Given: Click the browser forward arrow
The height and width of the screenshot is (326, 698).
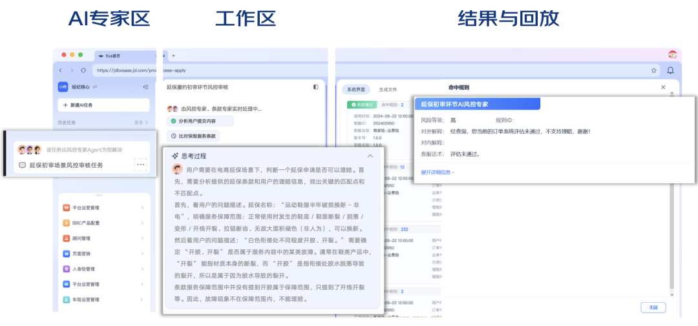Looking at the screenshot, I should (72, 70).
